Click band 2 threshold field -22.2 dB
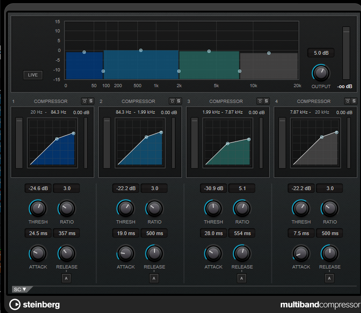The height and width of the screenshot is (313, 361). pos(126,188)
